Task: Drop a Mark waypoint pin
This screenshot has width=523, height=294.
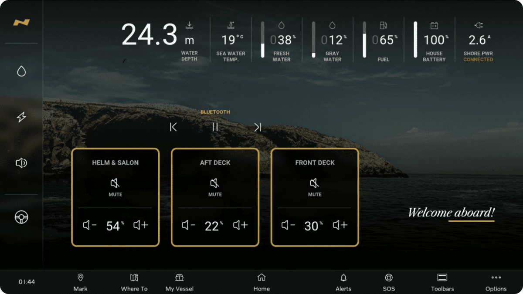Action: [80, 282]
